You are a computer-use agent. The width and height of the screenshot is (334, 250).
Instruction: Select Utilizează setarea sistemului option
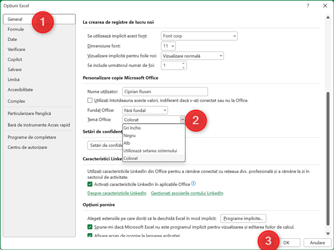tap(150, 151)
